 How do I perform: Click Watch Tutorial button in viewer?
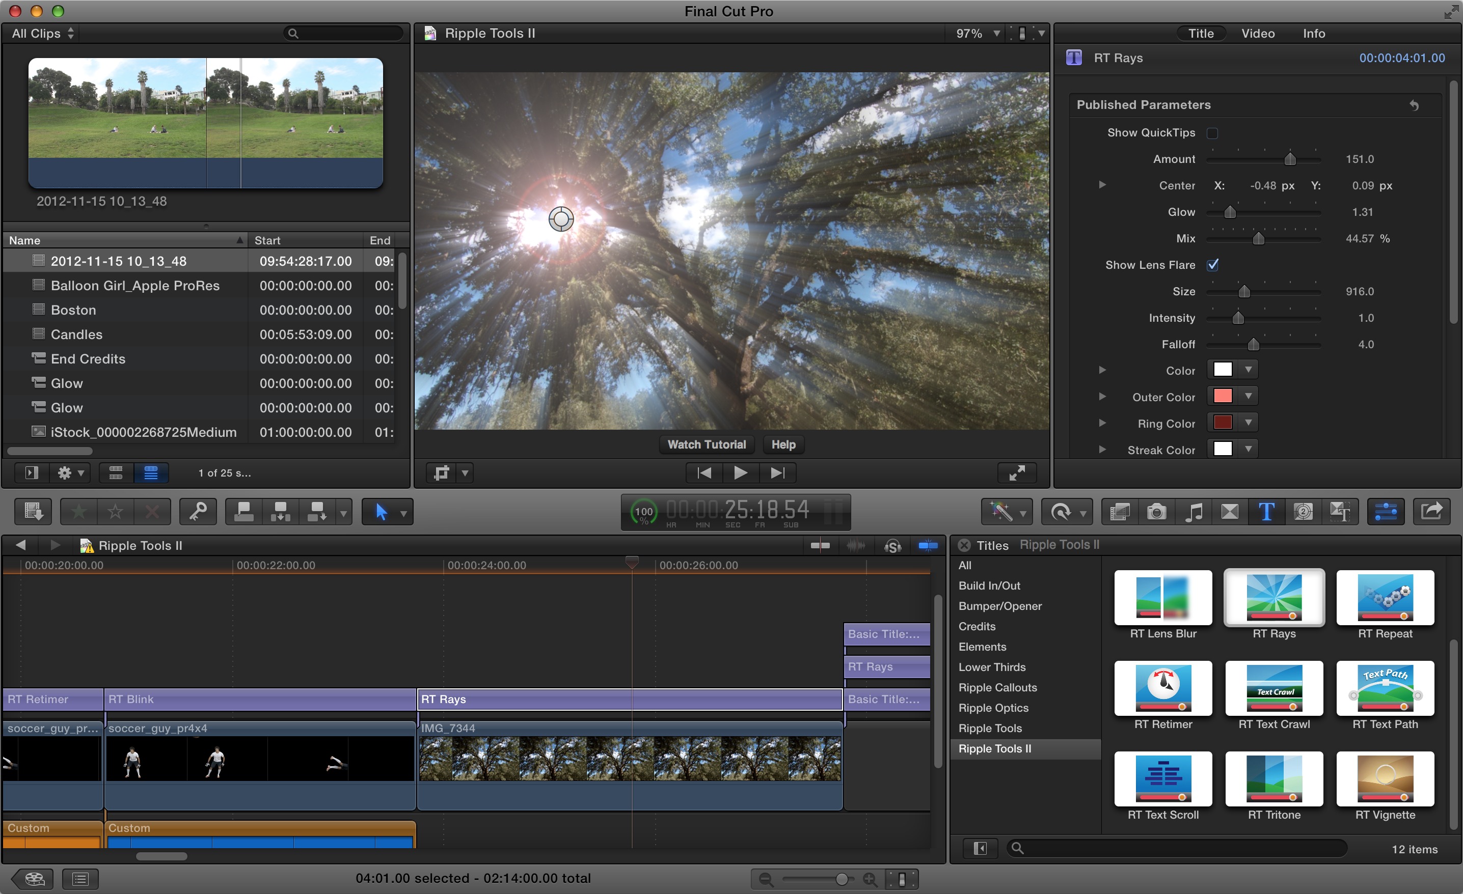coord(707,445)
